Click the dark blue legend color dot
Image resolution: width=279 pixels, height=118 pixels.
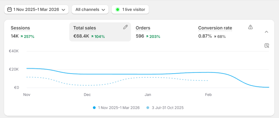coord(94,108)
